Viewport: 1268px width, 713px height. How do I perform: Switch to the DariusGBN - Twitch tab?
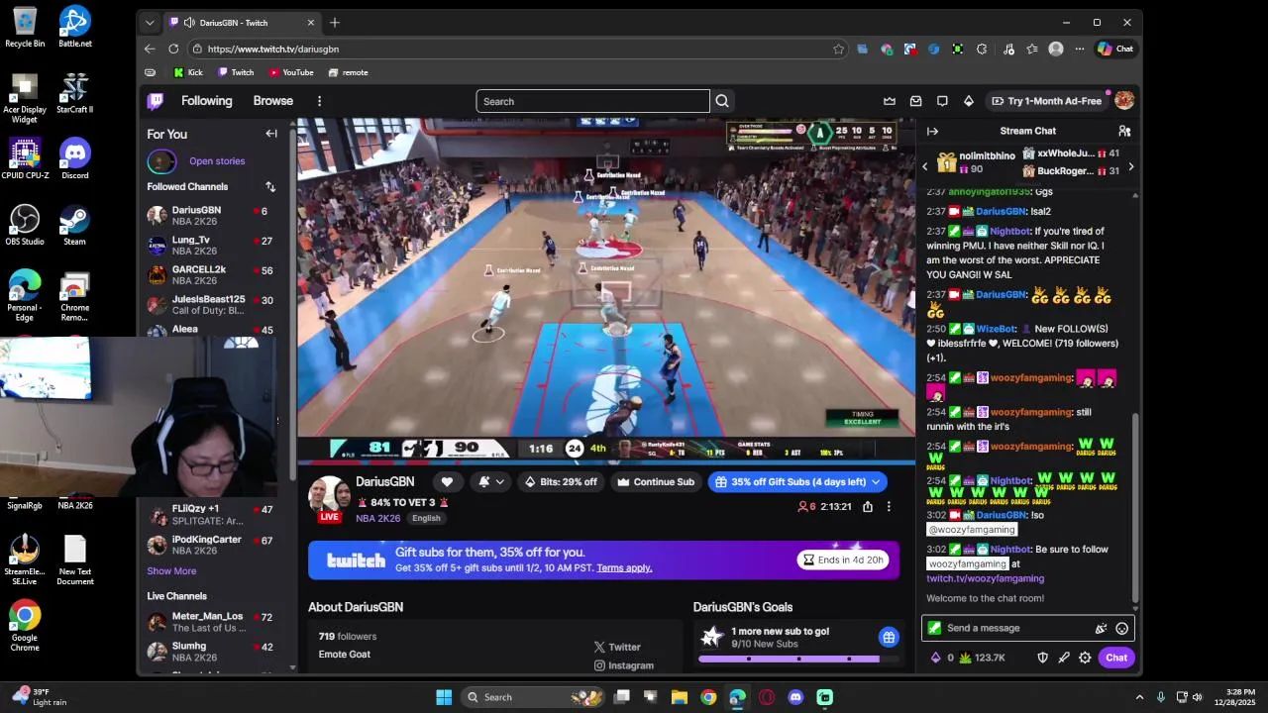(x=242, y=22)
